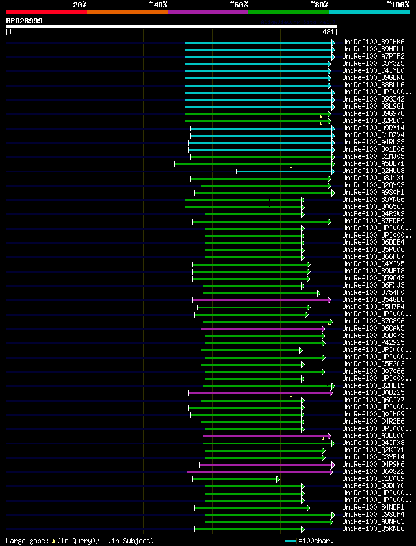
Task: Click UniRef100_P42925 hit name
Action: (x=373, y=343)
